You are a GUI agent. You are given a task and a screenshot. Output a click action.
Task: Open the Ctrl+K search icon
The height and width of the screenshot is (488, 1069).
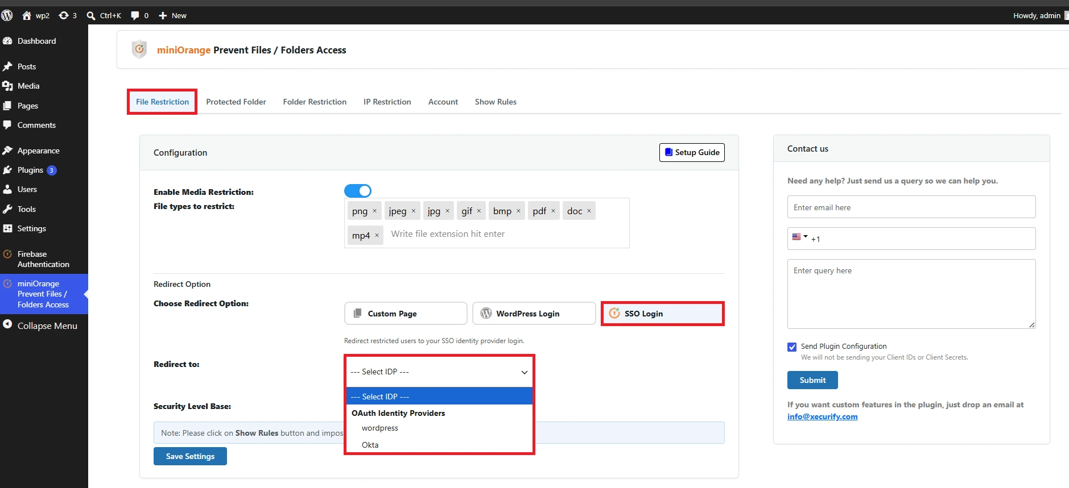(91, 15)
